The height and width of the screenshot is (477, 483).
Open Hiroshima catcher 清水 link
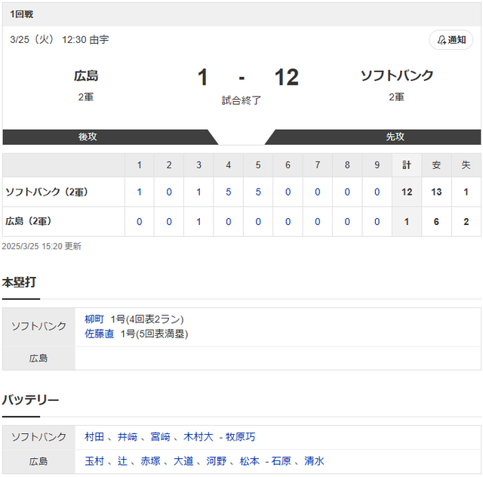[x=314, y=461]
